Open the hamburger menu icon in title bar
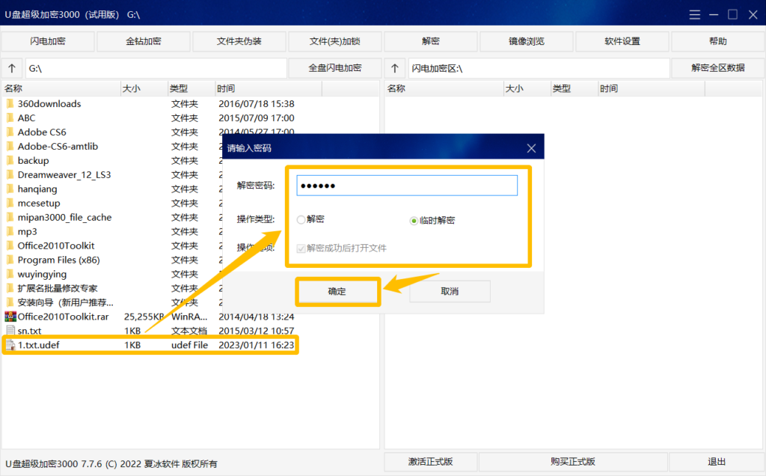Viewport: 766px width, 476px height. pyautogui.click(x=695, y=15)
